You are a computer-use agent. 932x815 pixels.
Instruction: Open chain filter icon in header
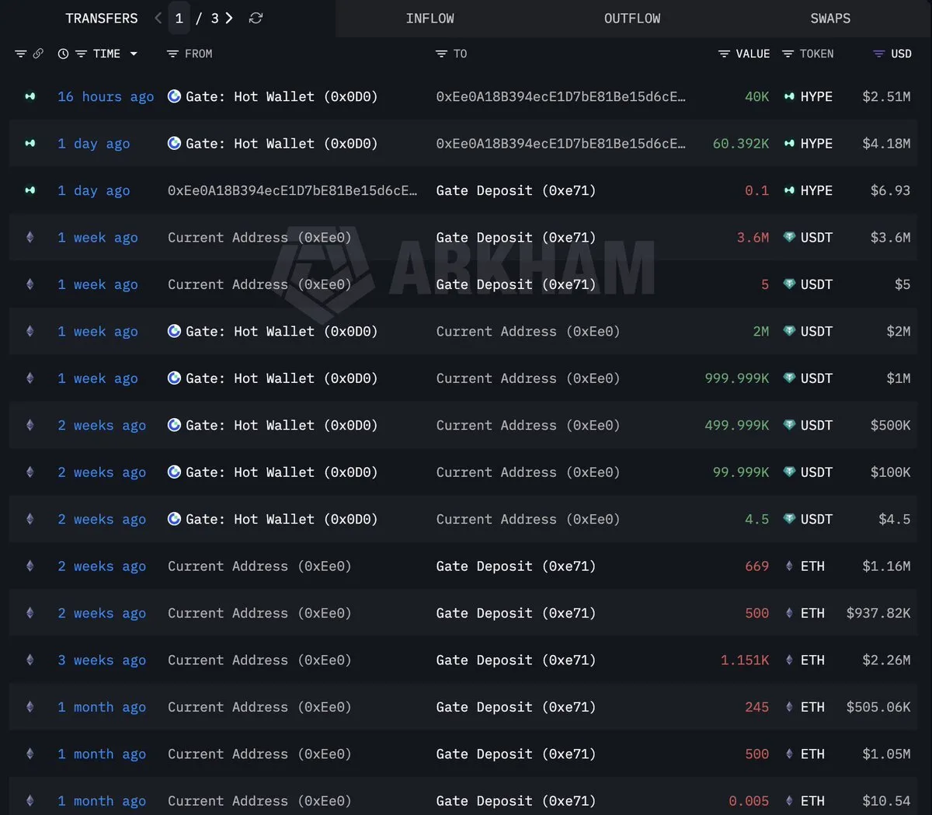(21, 54)
